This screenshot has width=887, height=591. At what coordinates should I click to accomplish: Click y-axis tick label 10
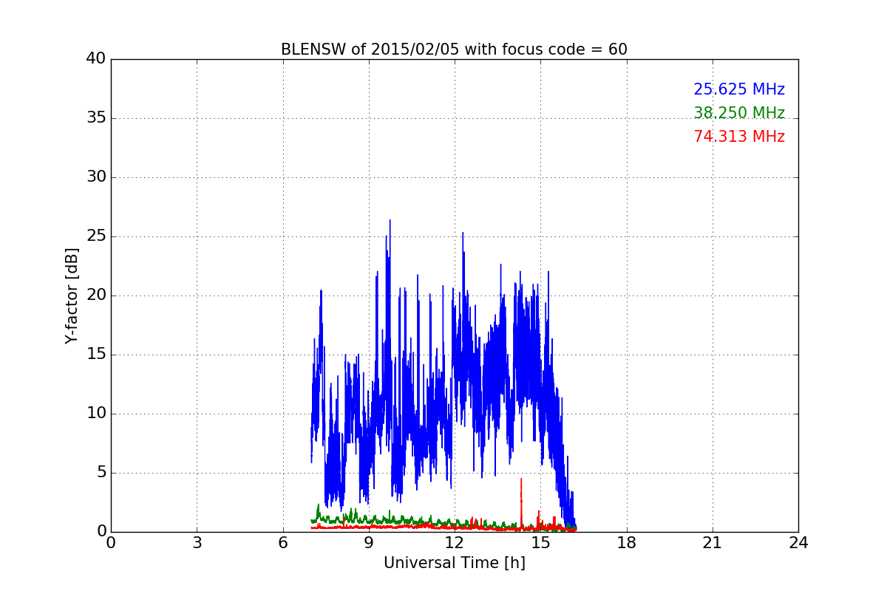(x=95, y=414)
